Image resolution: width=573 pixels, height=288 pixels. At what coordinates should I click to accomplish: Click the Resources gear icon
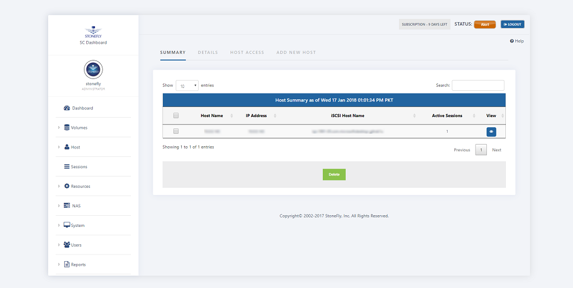67,186
